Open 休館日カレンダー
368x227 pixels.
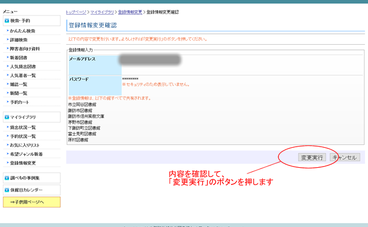(32, 190)
